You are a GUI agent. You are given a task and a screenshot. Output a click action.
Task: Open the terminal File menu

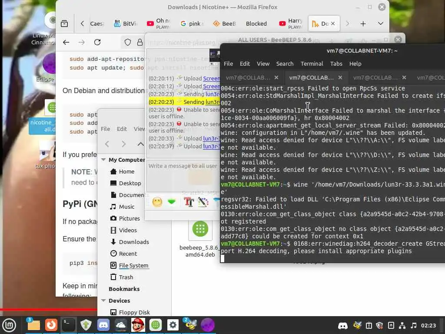click(x=228, y=63)
